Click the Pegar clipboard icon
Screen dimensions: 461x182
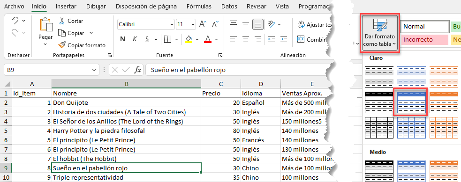pyautogui.click(x=46, y=24)
